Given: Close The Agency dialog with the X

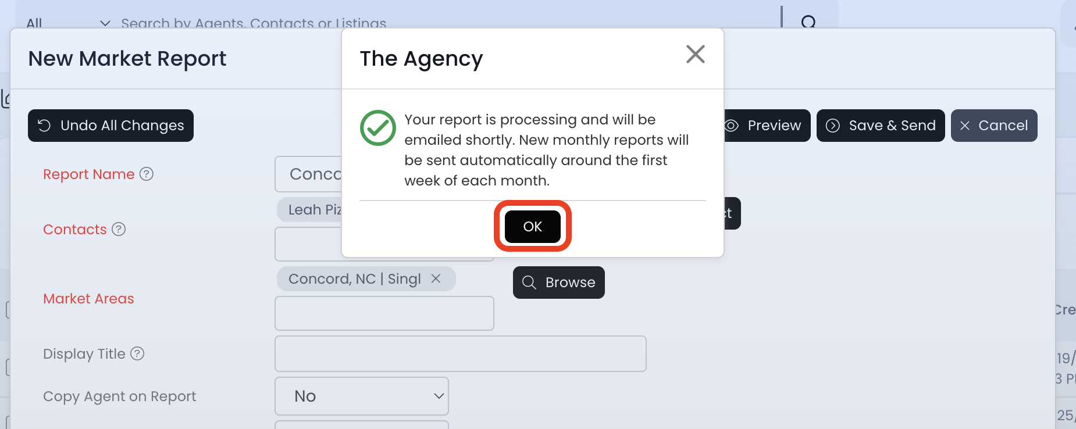Looking at the screenshot, I should (x=695, y=55).
